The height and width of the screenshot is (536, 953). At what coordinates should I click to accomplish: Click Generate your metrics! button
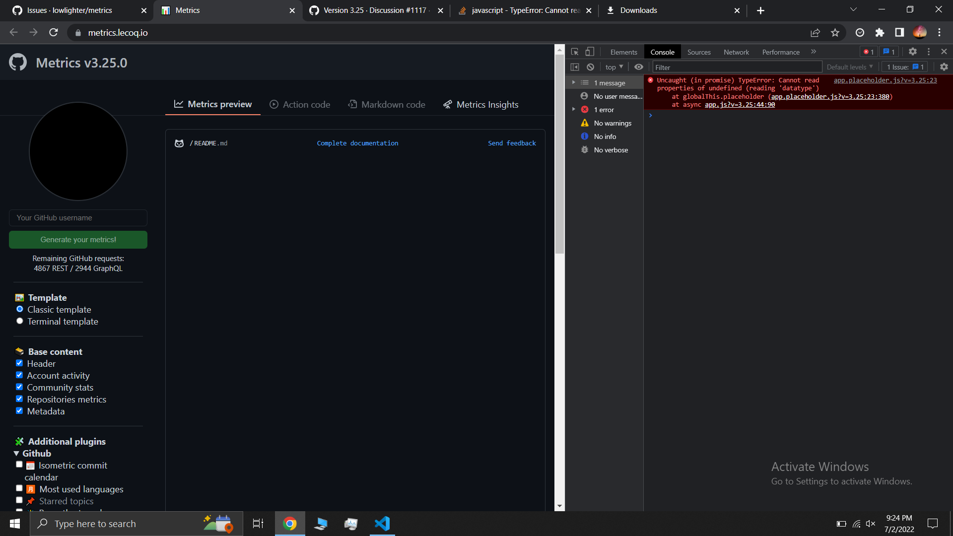click(x=78, y=240)
